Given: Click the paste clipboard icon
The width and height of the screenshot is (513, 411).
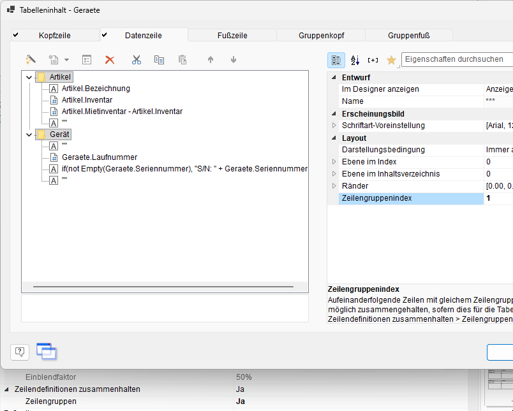Looking at the screenshot, I should tap(182, 60).
